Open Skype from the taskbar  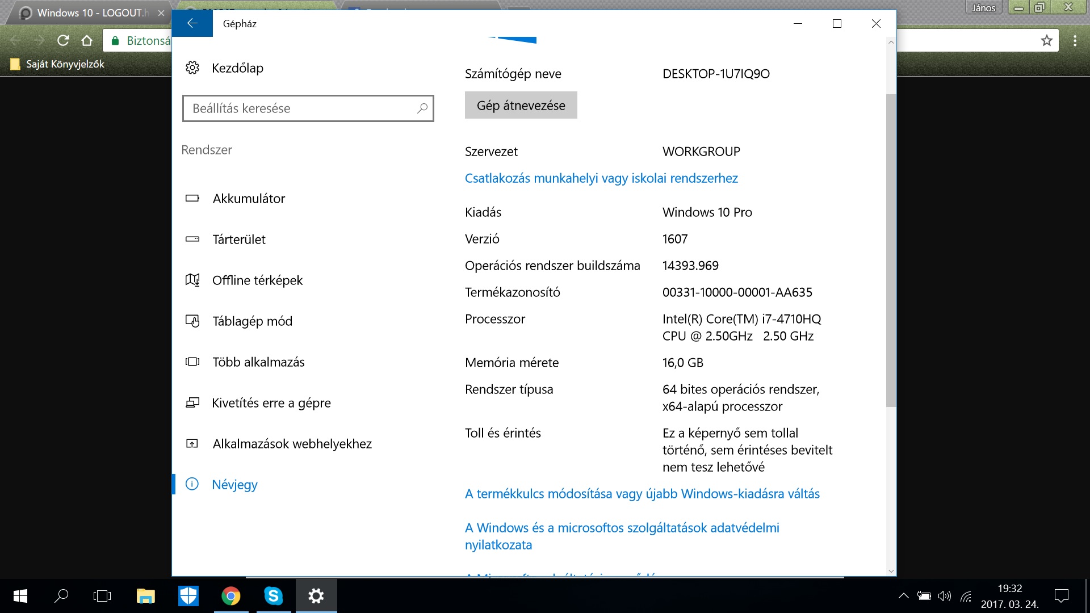click(274, 596)
